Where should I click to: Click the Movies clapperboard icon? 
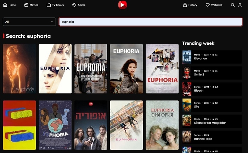click(x=26, y=5)
